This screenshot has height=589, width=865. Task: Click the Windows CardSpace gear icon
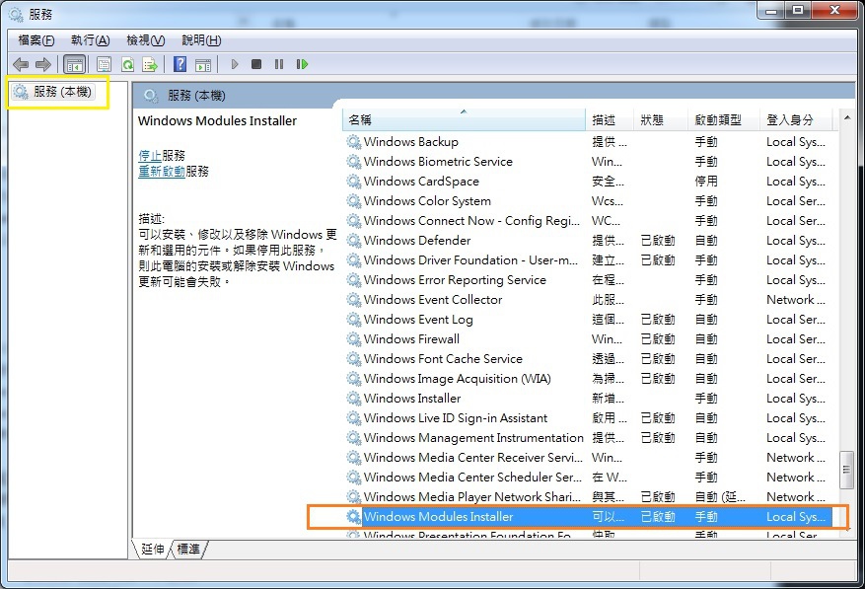point(354,182)
